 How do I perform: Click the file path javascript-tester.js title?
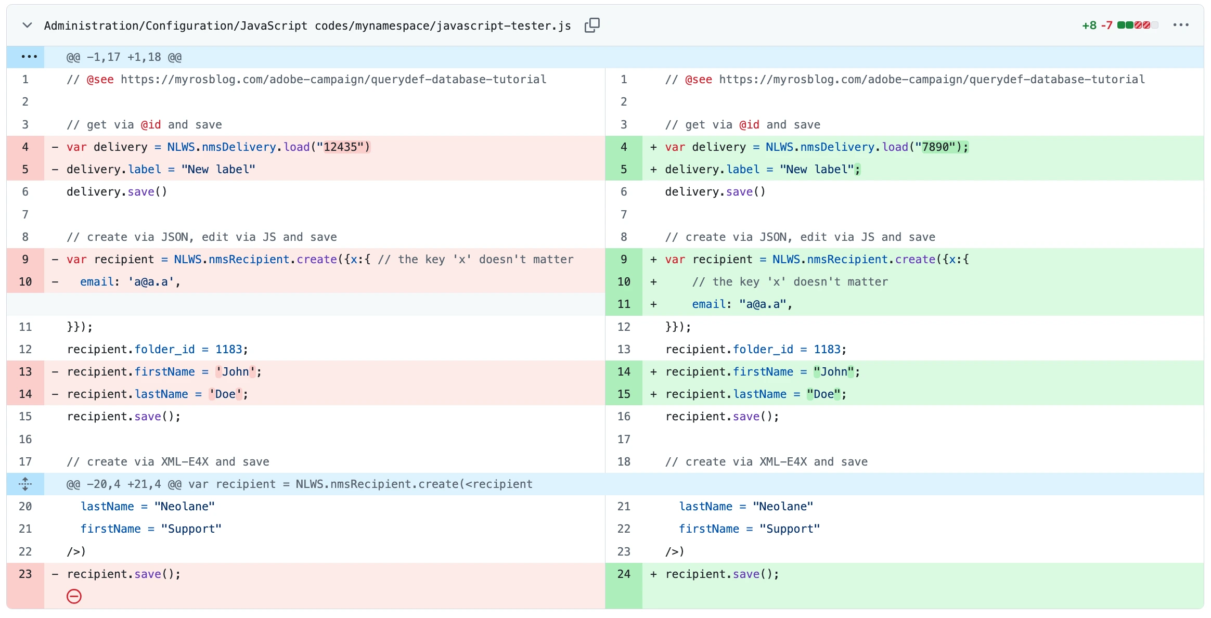(x=307, y=25)
